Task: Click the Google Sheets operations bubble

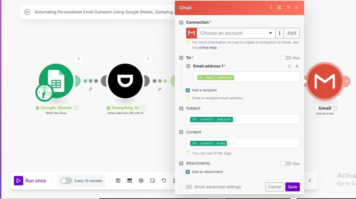Action: point(79,59)
